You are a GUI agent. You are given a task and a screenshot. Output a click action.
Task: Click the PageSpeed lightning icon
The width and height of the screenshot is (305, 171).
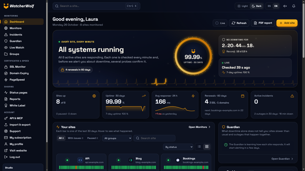6,80
